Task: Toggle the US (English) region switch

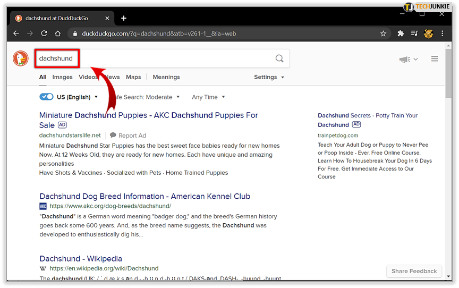Action: 47,97
